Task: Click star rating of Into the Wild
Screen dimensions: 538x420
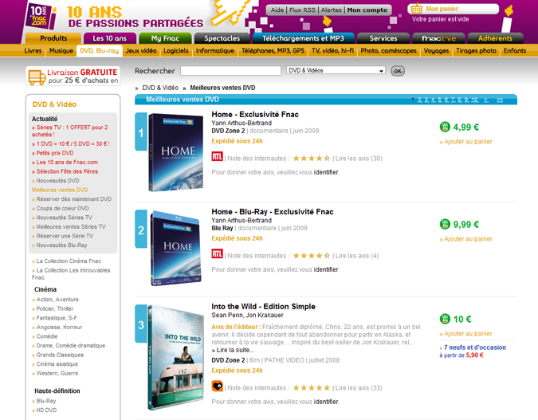Action: (311, 388)
